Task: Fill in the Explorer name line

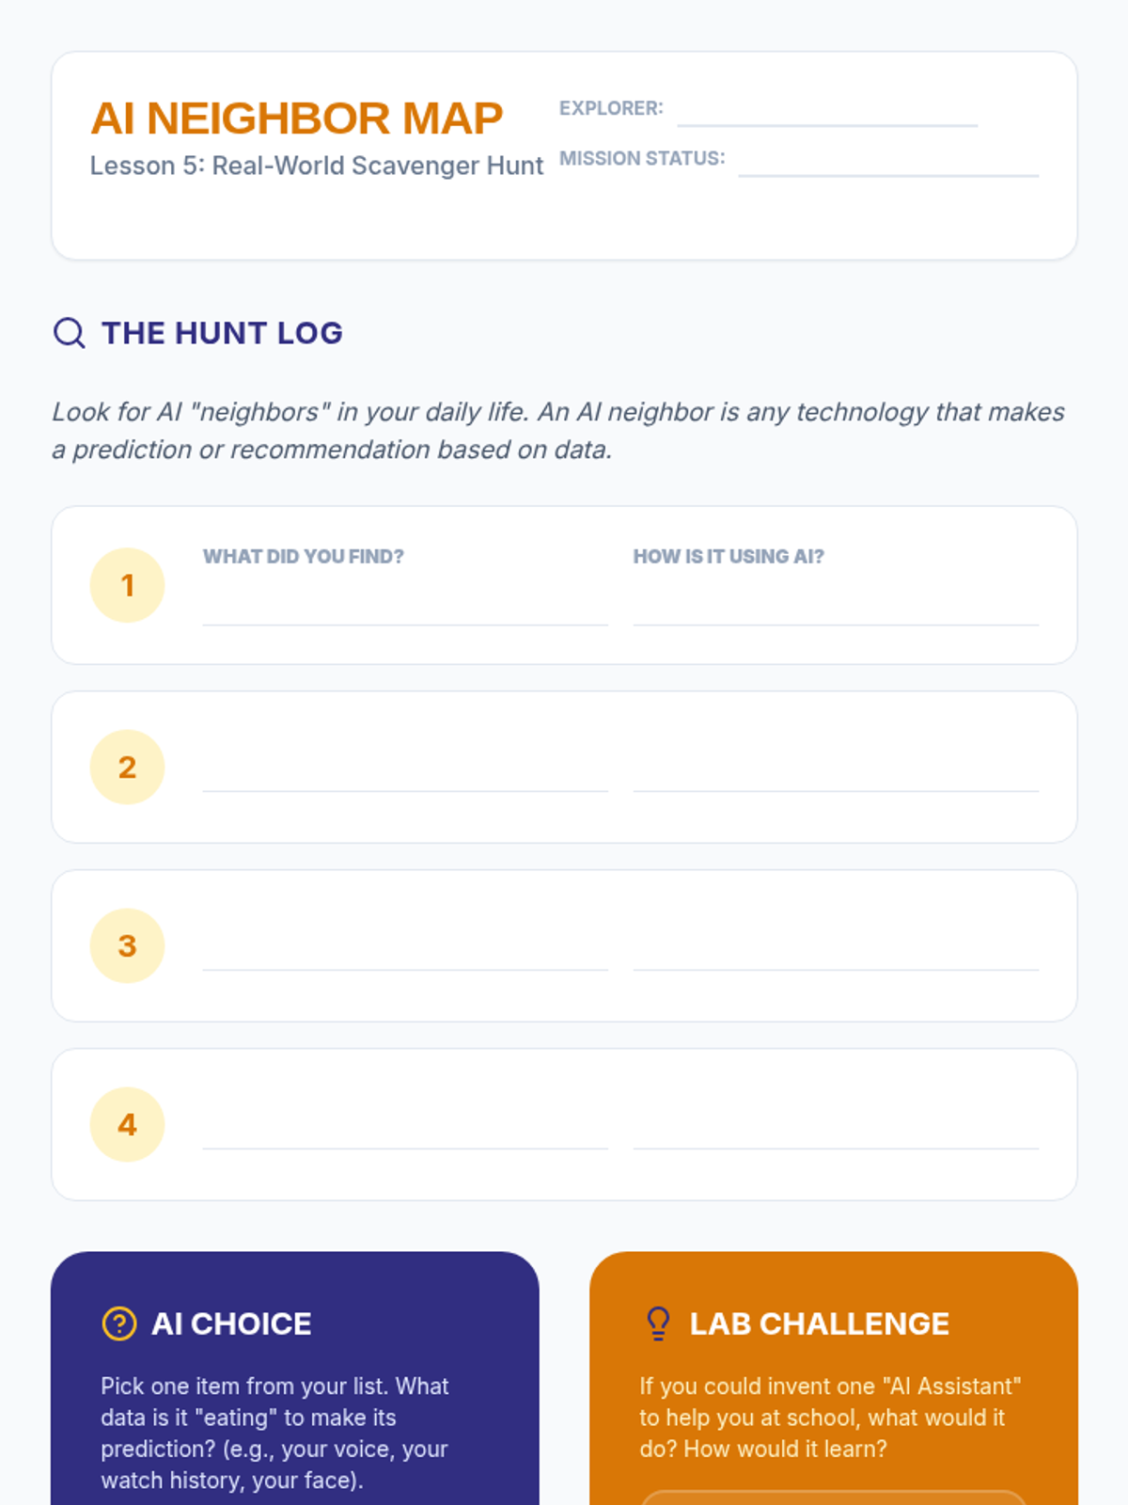Action: (x=827, y=113)
